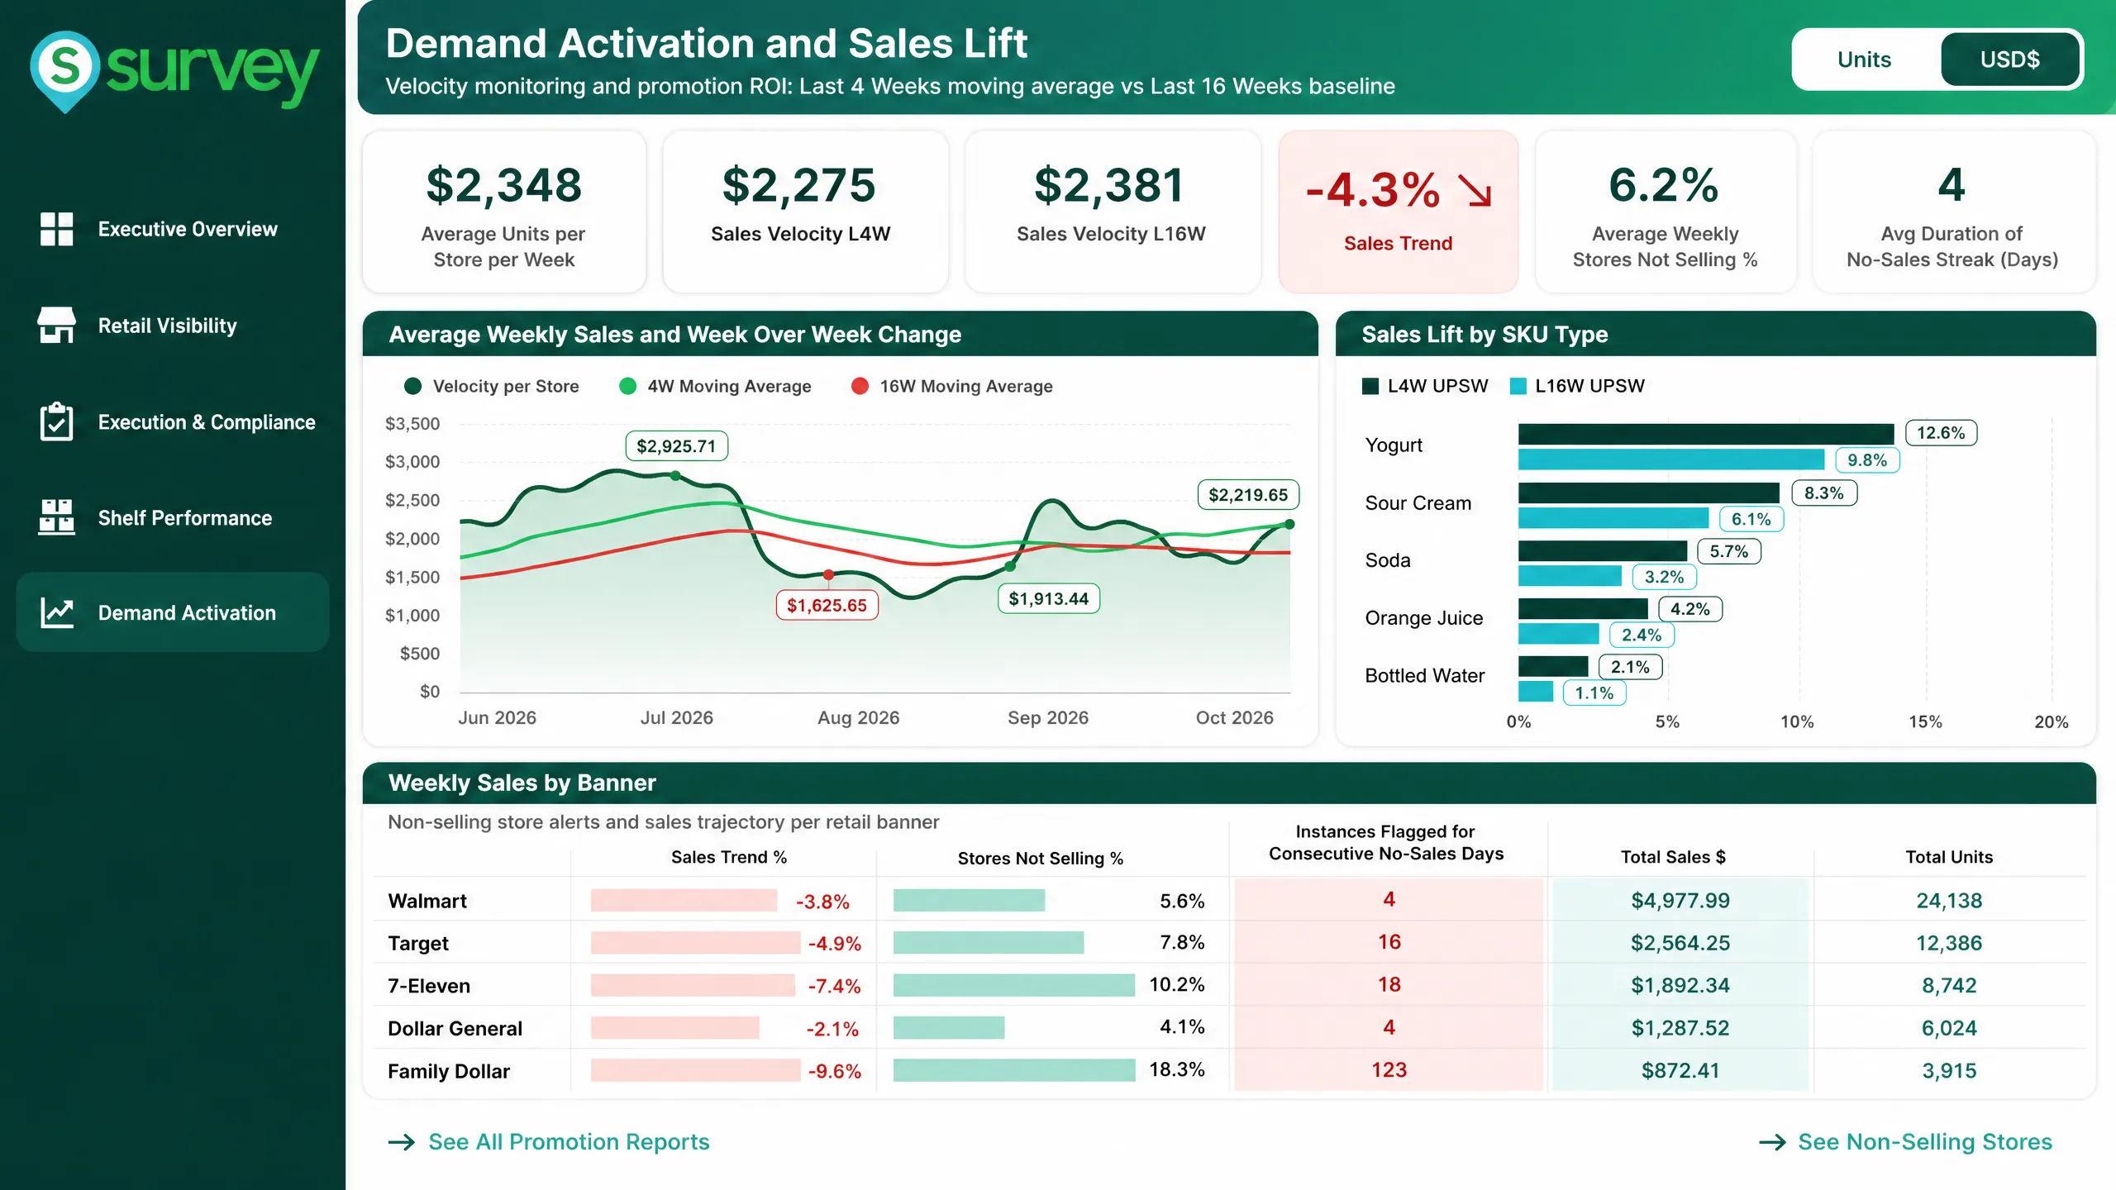2116x1190 pixels.
Task: Switch display to USD$
Action: tap(2009, 59)
